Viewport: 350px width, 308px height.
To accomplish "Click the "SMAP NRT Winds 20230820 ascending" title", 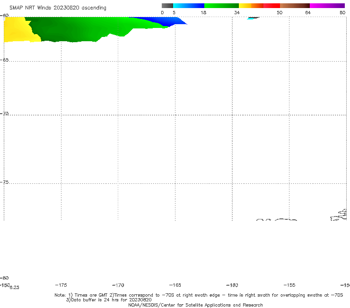I will point(58,8).
